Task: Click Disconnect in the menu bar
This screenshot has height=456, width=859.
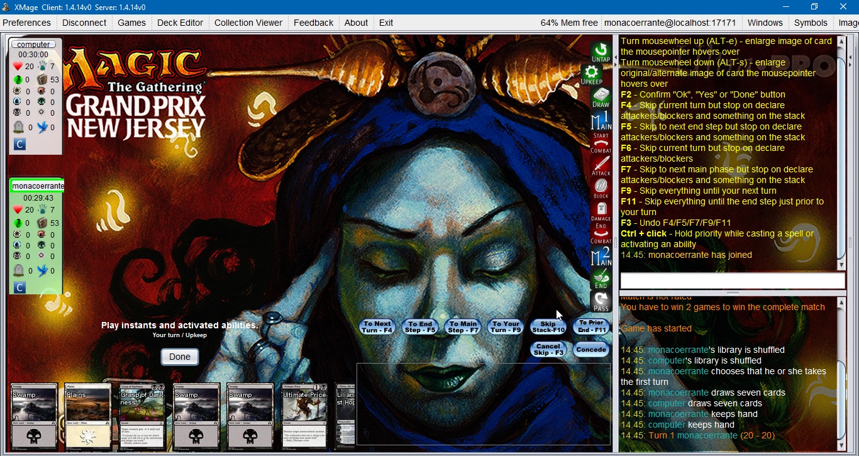Action: (84, 23)
